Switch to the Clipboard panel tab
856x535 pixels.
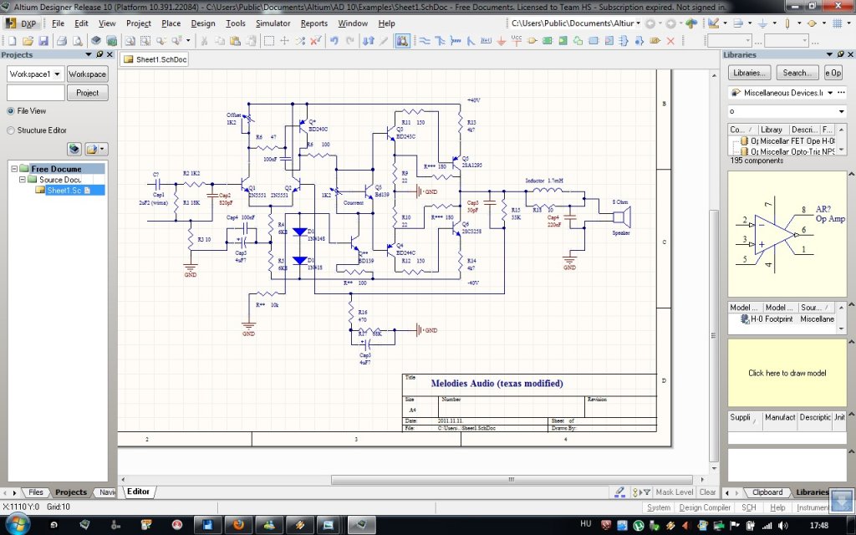767,492
